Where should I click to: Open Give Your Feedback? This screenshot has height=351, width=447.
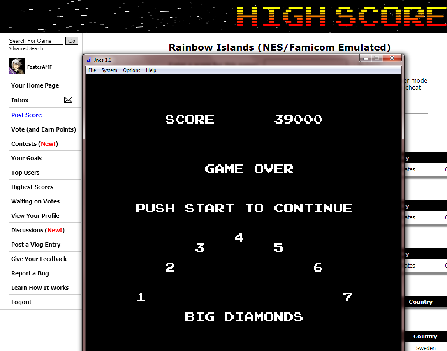[39, 259]
